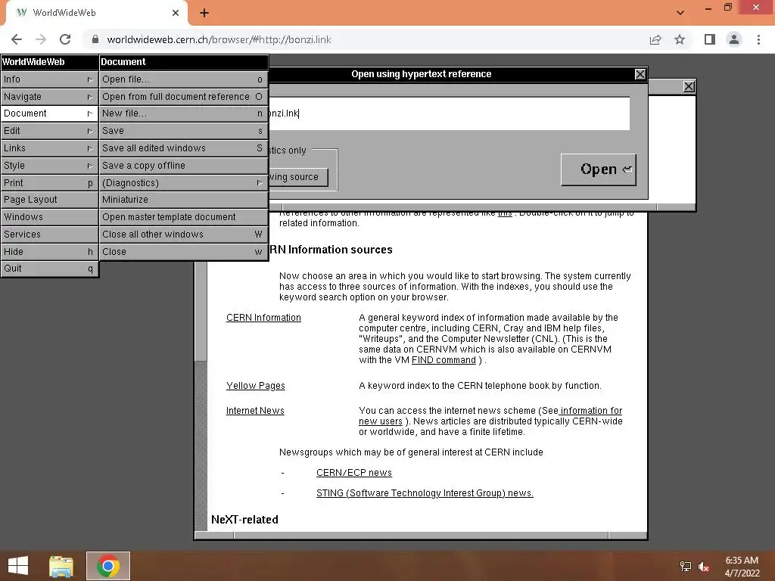
Task: Go back with browser back arrow
Action: click(x=17, y=39)
